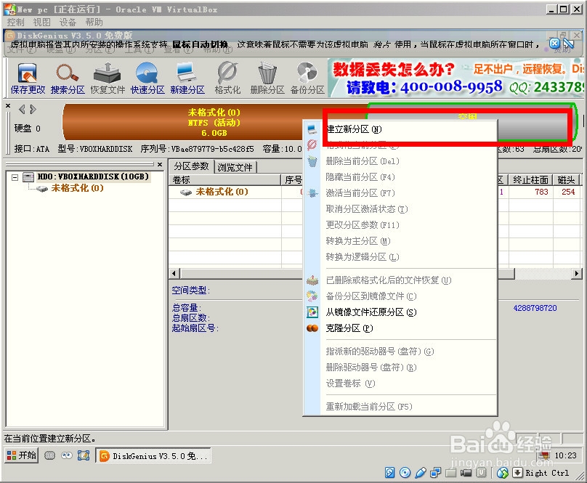Click the data recovery advertisement banner
The width and height of the screenshot is (587, 483).
pyautogui.click(x=456, y=78)
